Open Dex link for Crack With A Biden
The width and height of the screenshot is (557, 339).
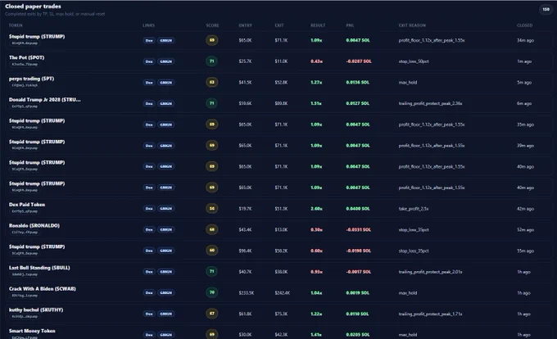click(149, 293)
